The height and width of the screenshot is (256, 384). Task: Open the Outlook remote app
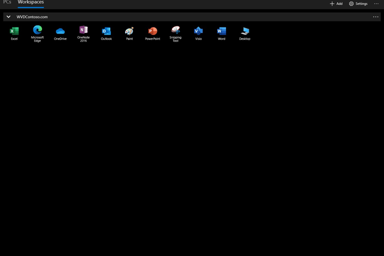[106, 33]
